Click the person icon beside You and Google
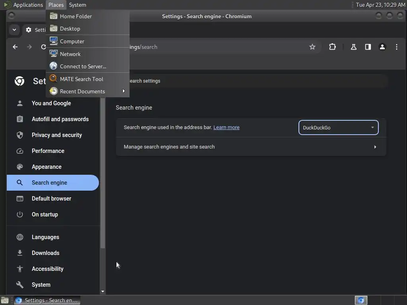 click(20, 103)
